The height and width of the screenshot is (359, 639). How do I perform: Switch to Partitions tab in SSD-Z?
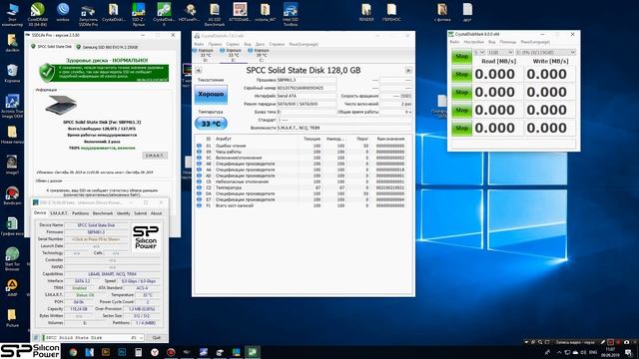point(80,213)
